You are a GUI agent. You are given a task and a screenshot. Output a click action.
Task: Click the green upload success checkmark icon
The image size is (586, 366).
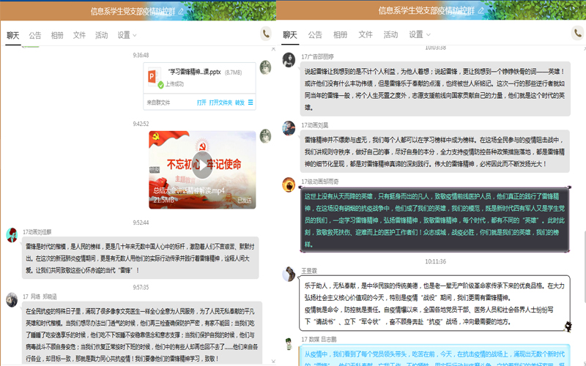tap(160, 85)
